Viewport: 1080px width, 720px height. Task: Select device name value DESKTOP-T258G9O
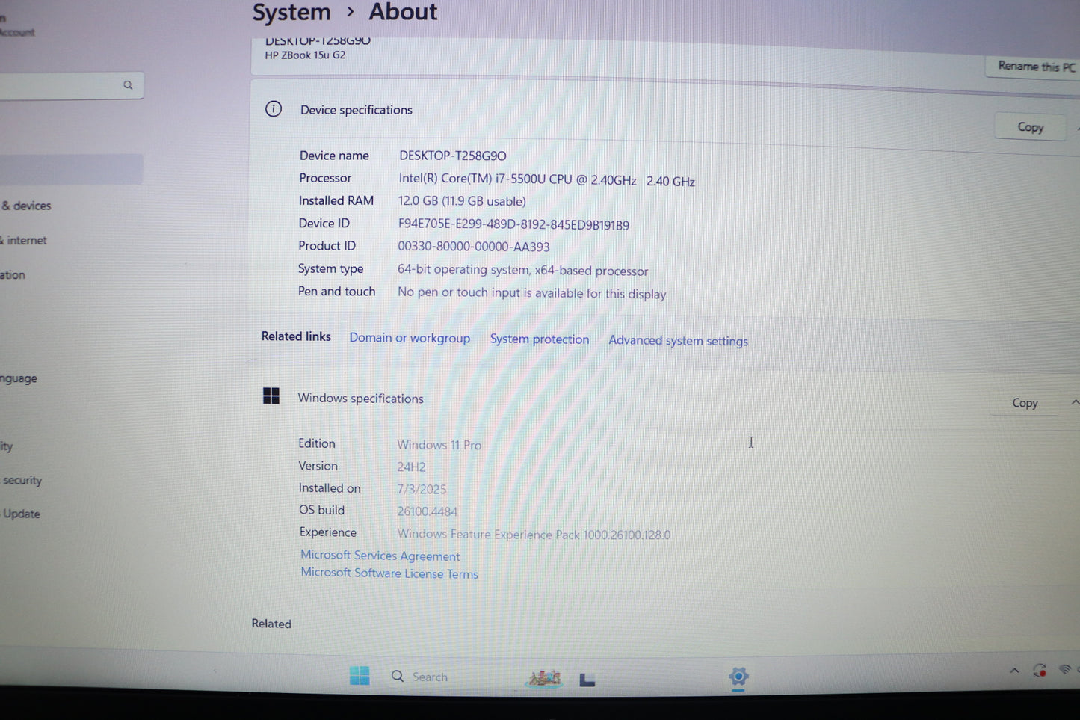pos(452,156)
